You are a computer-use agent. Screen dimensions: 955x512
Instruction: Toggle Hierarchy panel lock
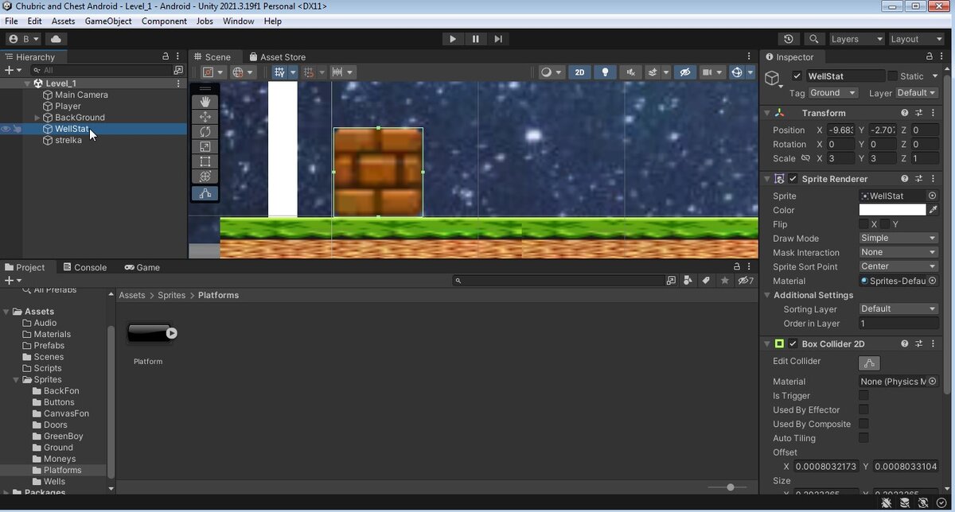click(x=166, y=56)
